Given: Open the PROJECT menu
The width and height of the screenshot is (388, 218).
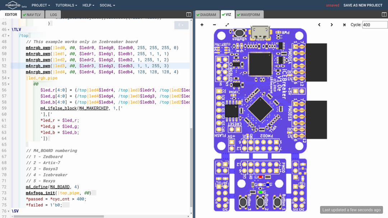Looking at the screenshot, I should [x=41, y=5].
